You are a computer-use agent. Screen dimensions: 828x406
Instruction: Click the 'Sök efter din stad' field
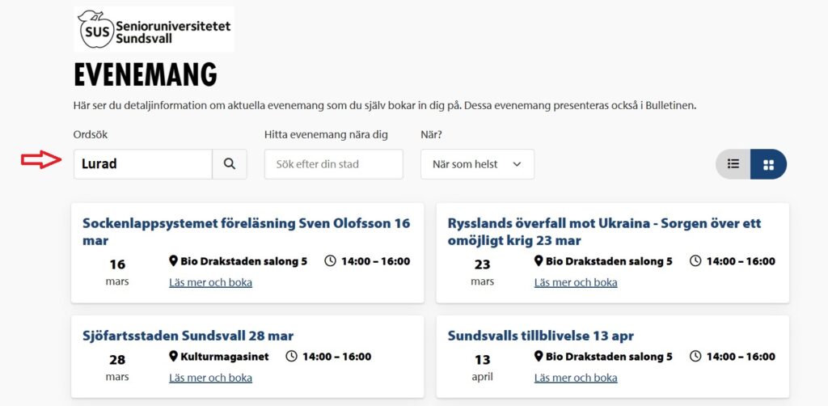pos(333,164)
